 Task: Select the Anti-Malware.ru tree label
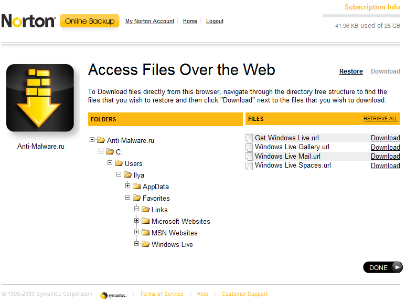click(x=131, y=140)
